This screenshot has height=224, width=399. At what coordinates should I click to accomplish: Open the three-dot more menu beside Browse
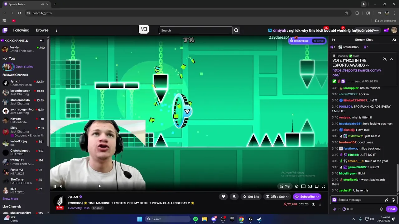coord(57,30)
